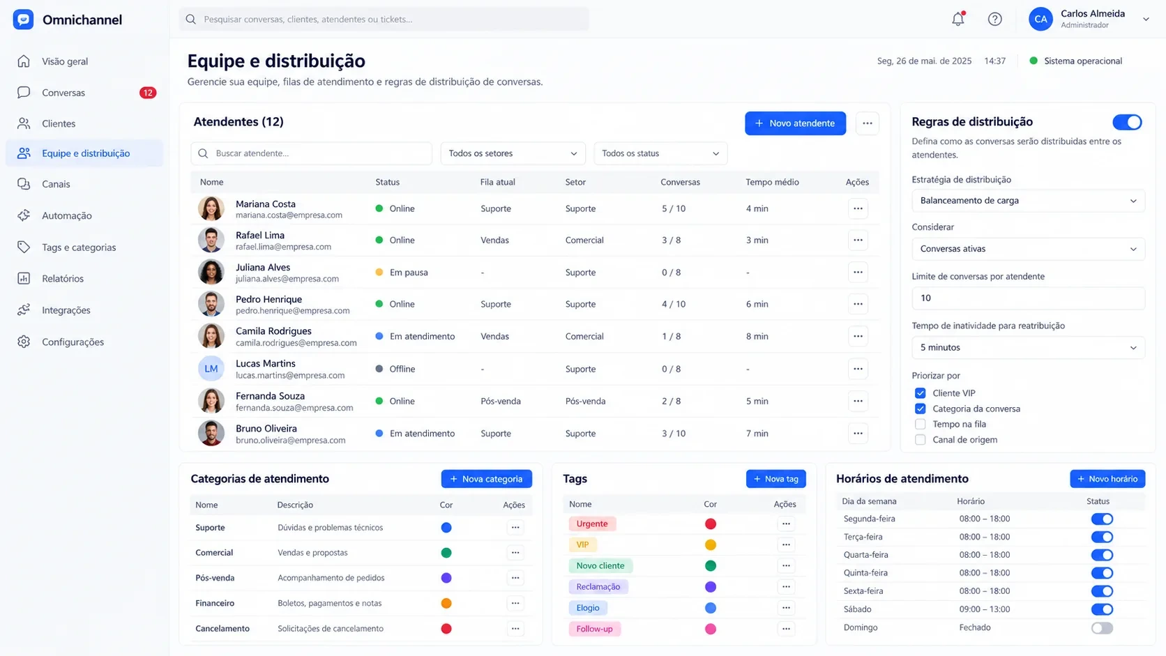Open actions menu for Bruno Oliveira
1166x656 pixels.
pyautogui.click(x=858, y=433)
